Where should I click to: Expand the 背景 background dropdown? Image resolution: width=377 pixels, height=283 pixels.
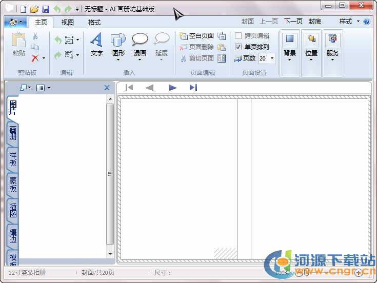(x=290, y=59)
